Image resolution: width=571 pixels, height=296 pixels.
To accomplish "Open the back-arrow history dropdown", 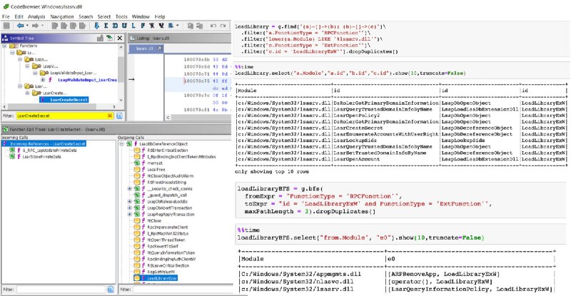I will (27, 26).
